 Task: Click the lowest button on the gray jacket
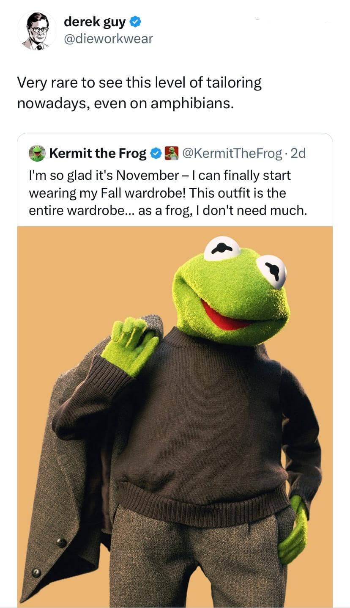(x=37, y=572)
